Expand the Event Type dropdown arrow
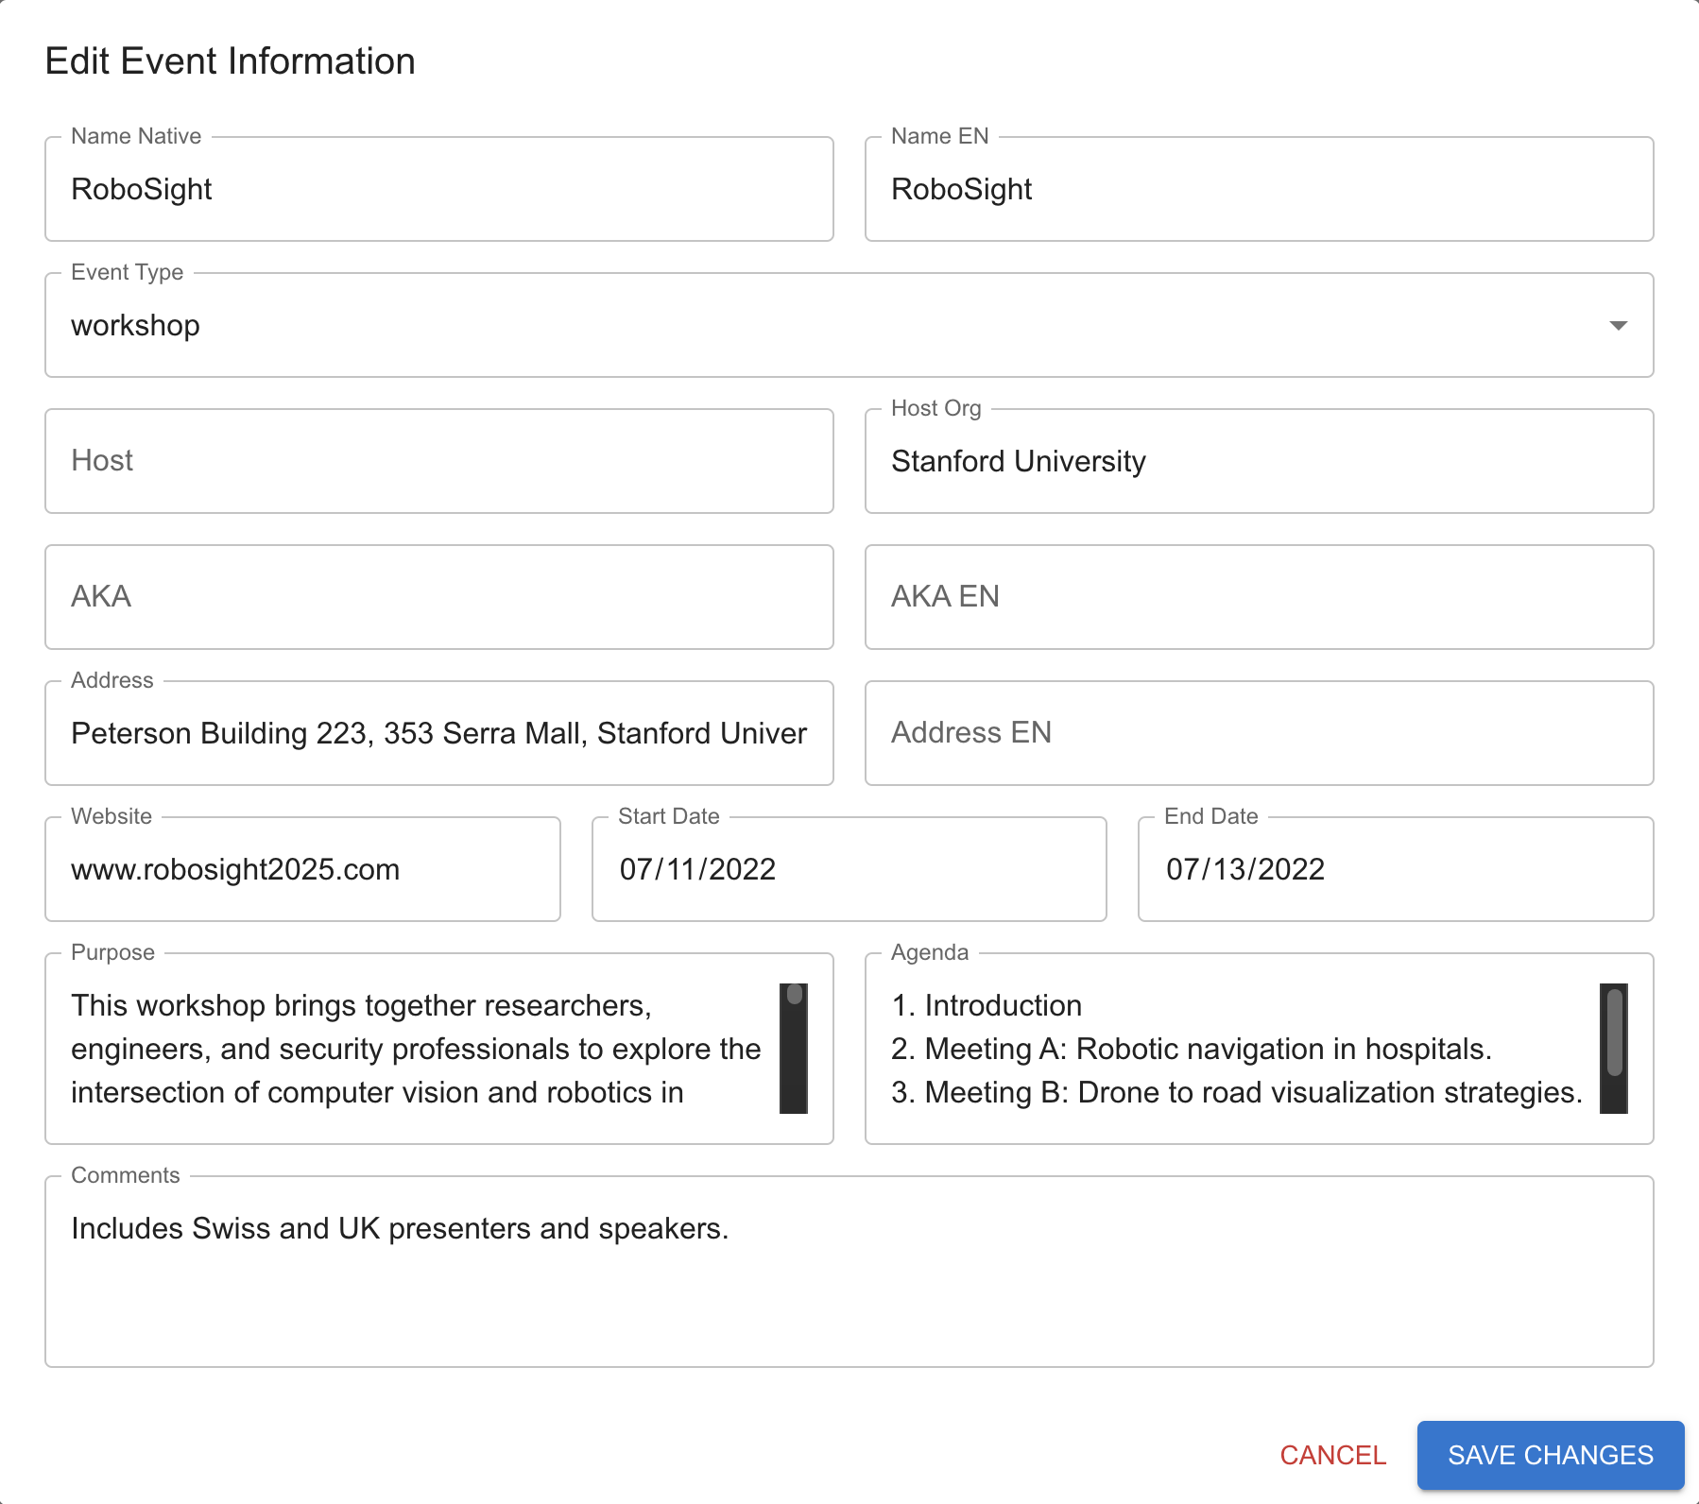 coord(1618,325)
